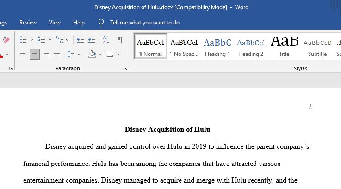Open the View tab

tap(55, 23)
